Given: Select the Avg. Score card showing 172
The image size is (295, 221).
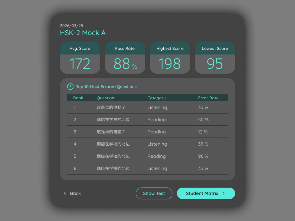Looking at the screenshot, I should [80, 58].
